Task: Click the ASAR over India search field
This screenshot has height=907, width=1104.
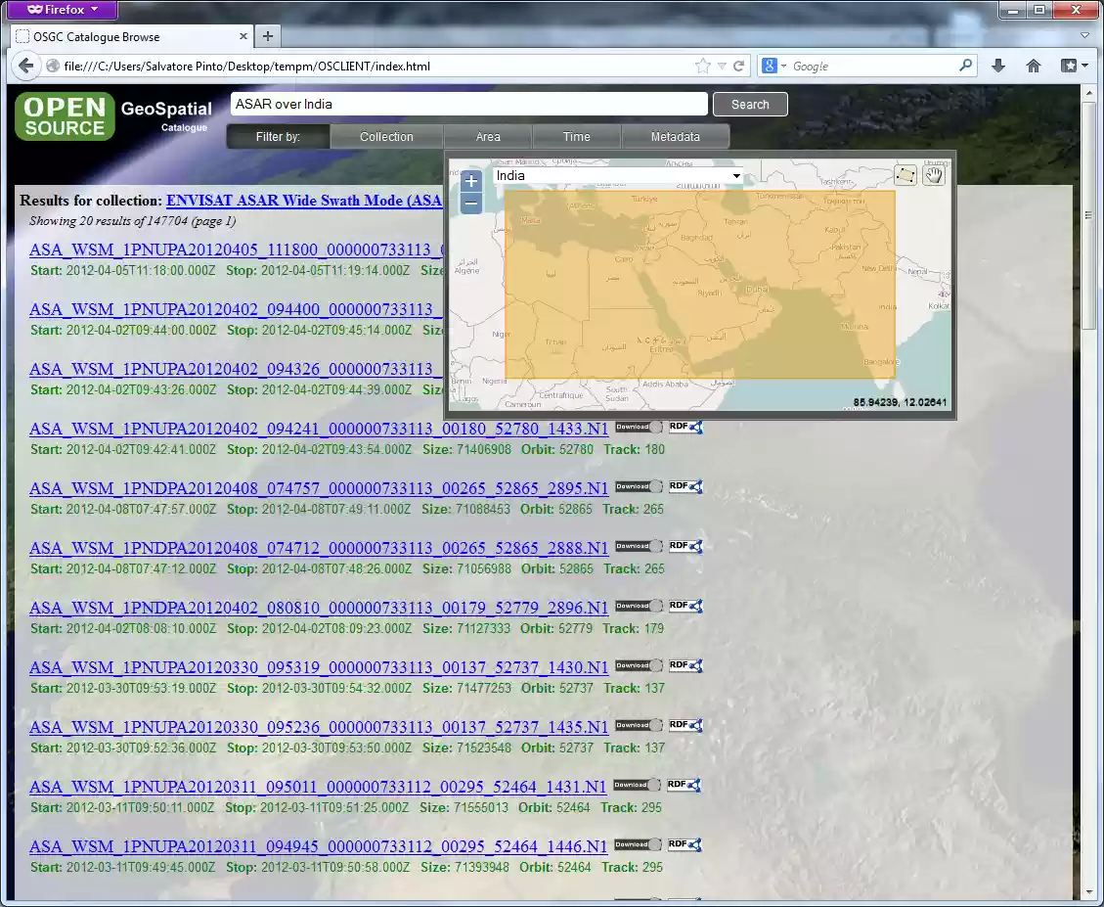Action: point(467,104)
